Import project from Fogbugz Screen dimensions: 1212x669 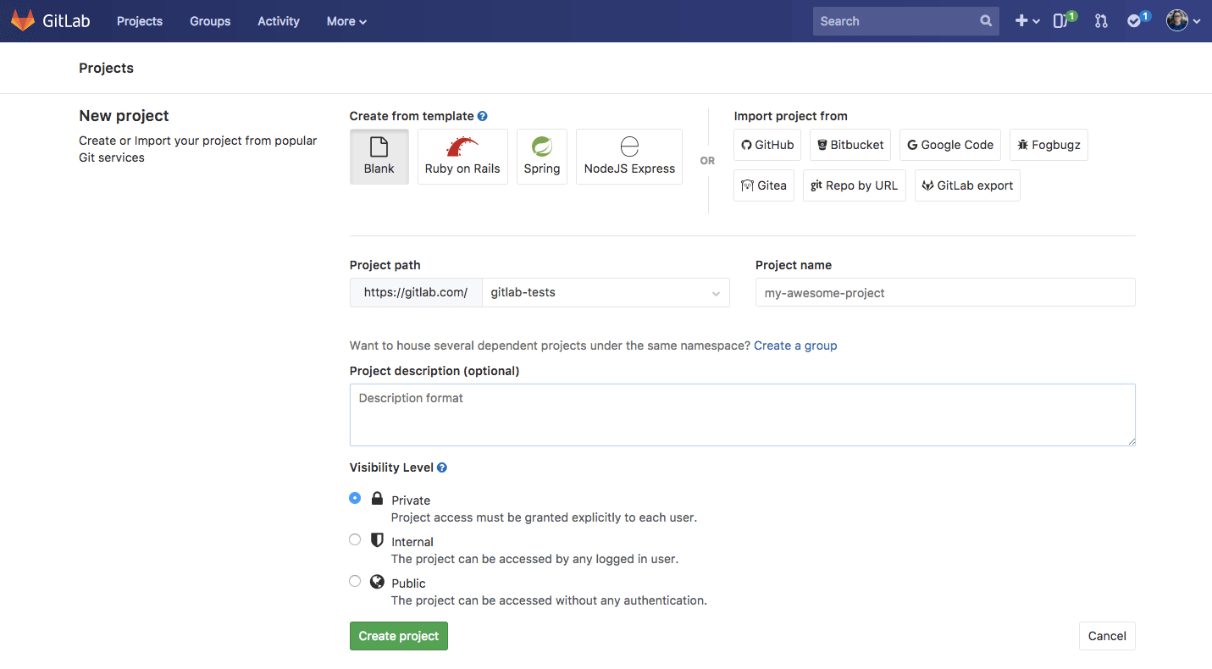[x=1049, y=145]
